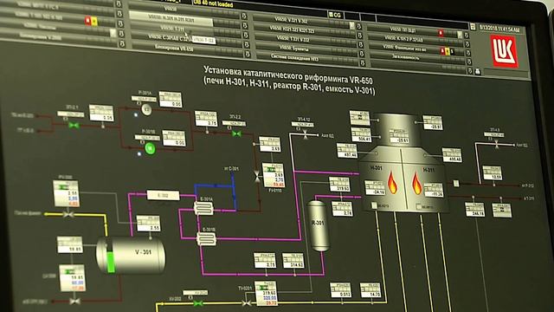Click the unit title Установка каталитического риформинга VR-650
Viewport: 554px width, 312px height.
288,75
